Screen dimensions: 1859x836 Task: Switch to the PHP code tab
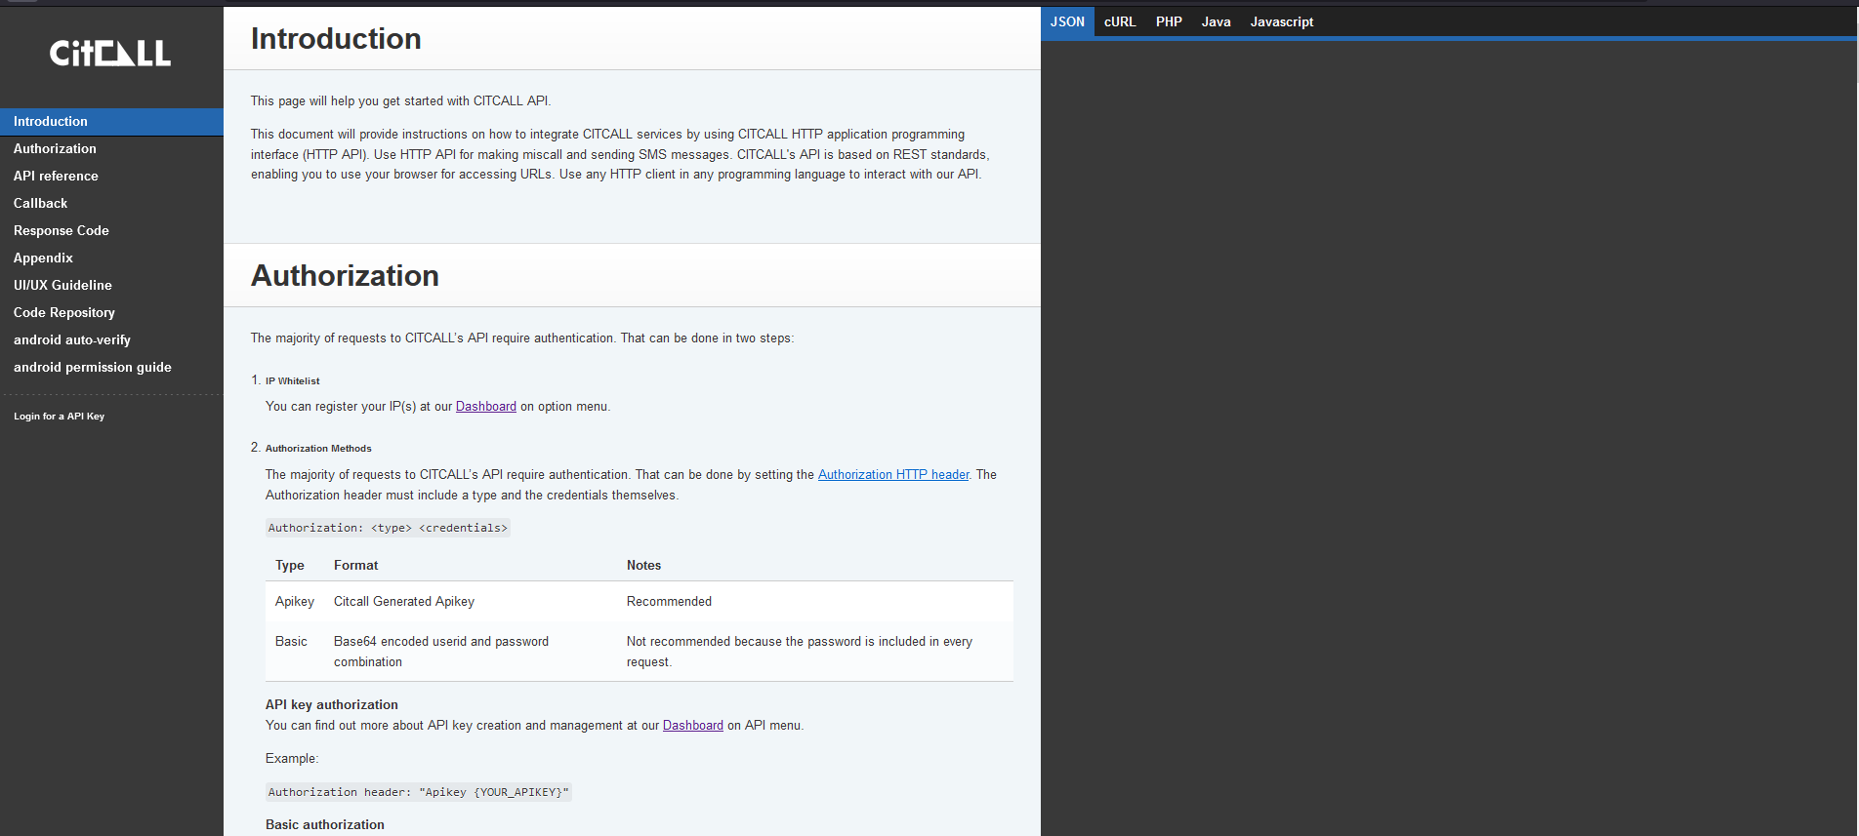point(1169,21)
